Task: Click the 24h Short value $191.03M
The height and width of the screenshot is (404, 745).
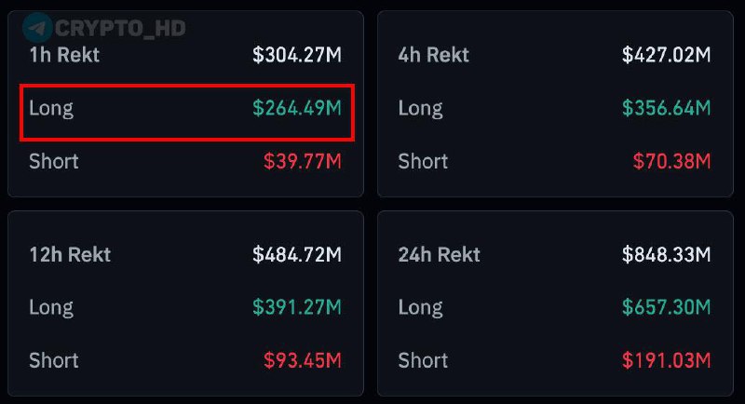Action: [x=667, y=360]
